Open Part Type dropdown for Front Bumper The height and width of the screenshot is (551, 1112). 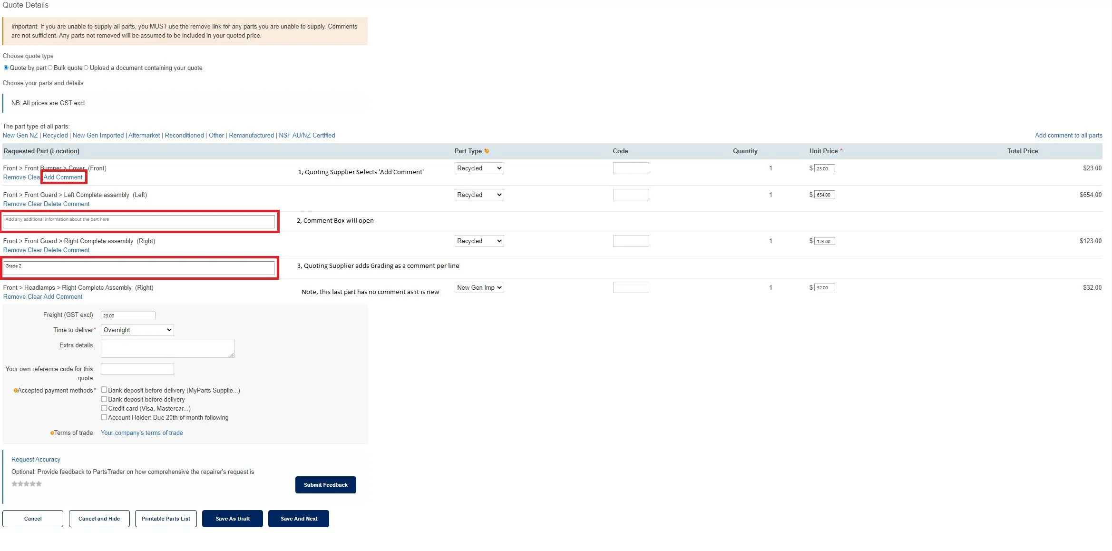[479, 168]
